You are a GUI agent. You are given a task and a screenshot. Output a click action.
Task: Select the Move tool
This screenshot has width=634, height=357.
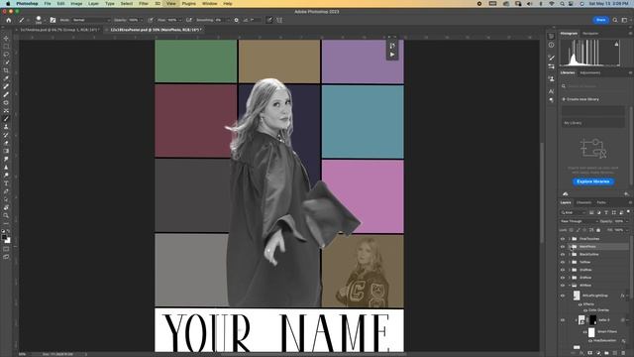coord(6,39)
